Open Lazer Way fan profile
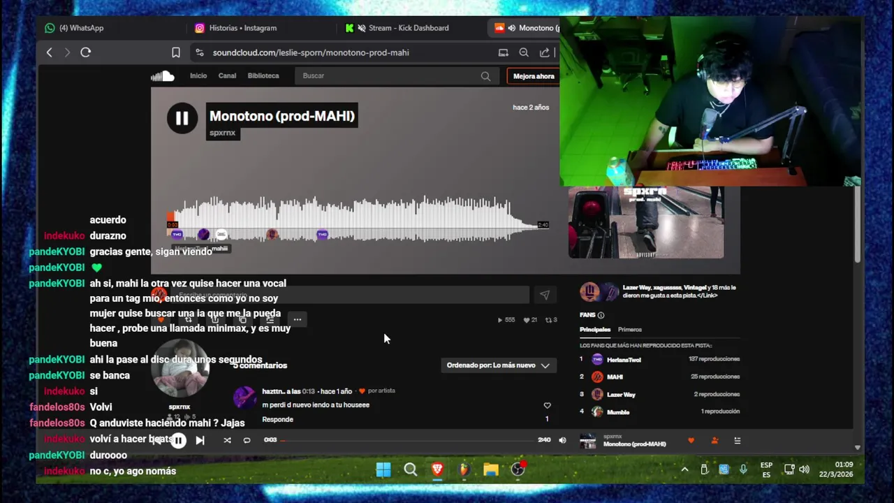 click(x=621, y=395)
